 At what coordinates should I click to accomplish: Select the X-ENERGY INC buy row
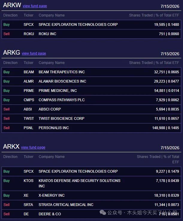(91, 195)
